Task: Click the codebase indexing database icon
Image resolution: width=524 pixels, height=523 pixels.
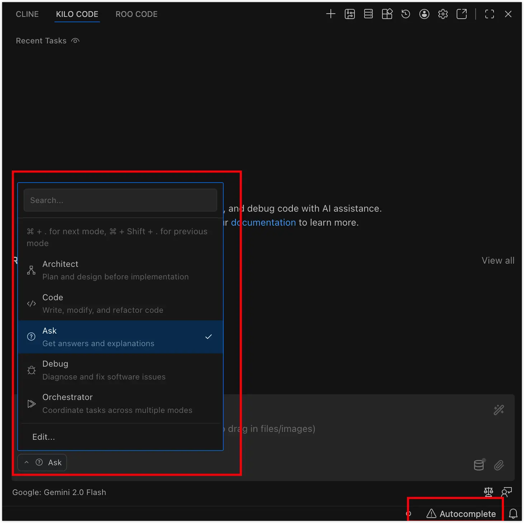Action: pyautogui.click(x=479, y=465)
